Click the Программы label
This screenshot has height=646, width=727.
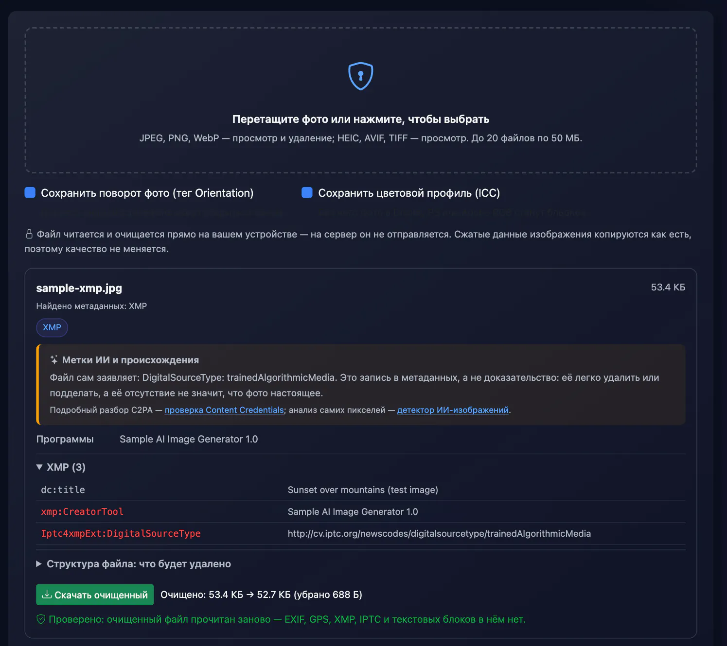[x=65, y=439]
